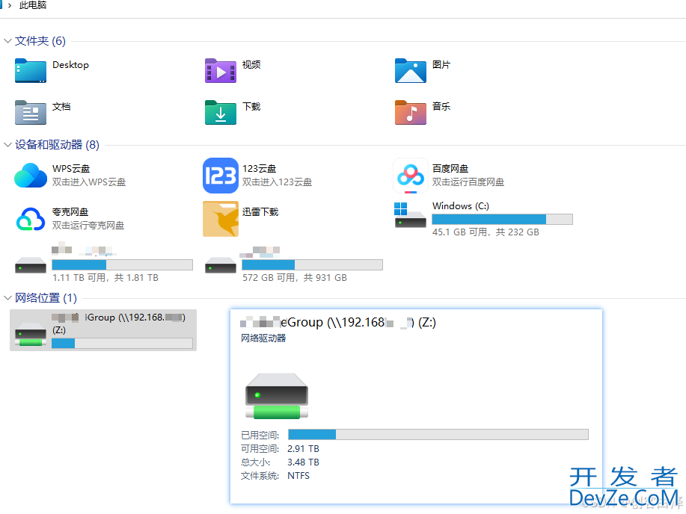Screen dimensions: 686x514
Task: Click the Windows (C:) usage bar
Action: click(502, 220)
